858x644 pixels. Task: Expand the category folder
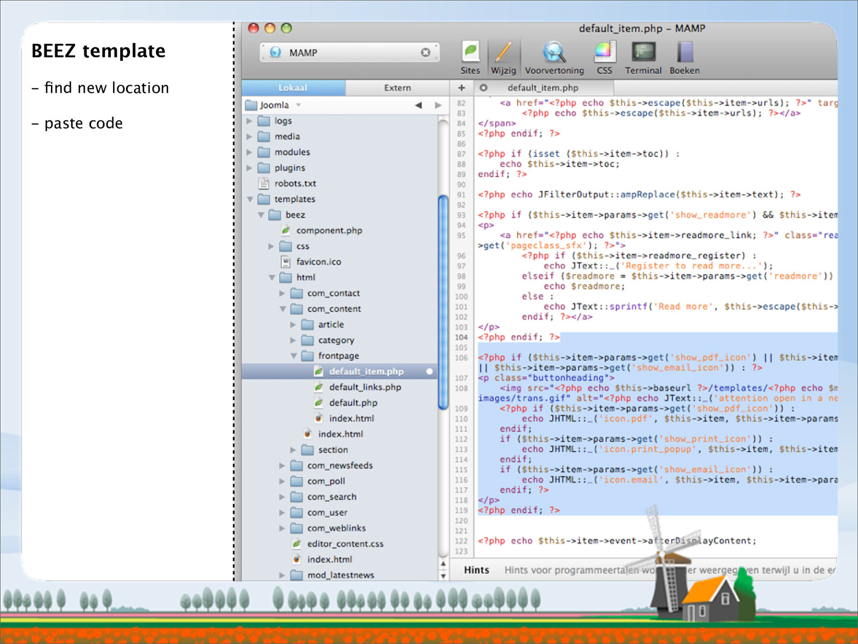coord(293,340)
